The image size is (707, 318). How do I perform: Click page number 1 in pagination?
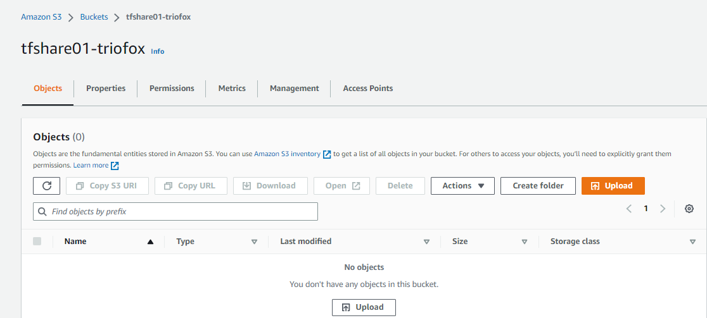click(646, 209)
